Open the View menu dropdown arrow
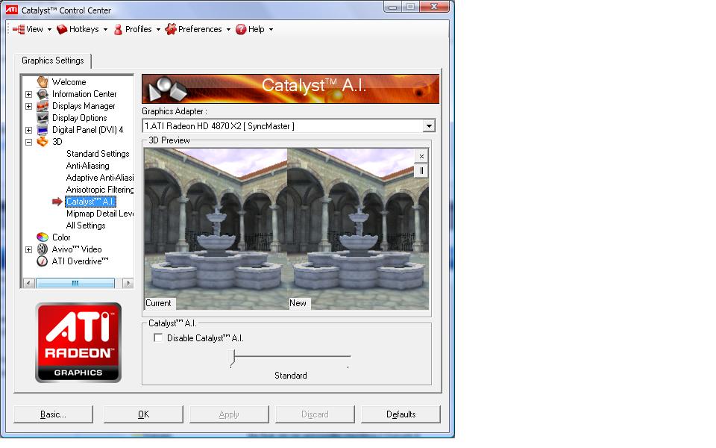The width and height of the screenshot is (716, 448). click(49, 30)
